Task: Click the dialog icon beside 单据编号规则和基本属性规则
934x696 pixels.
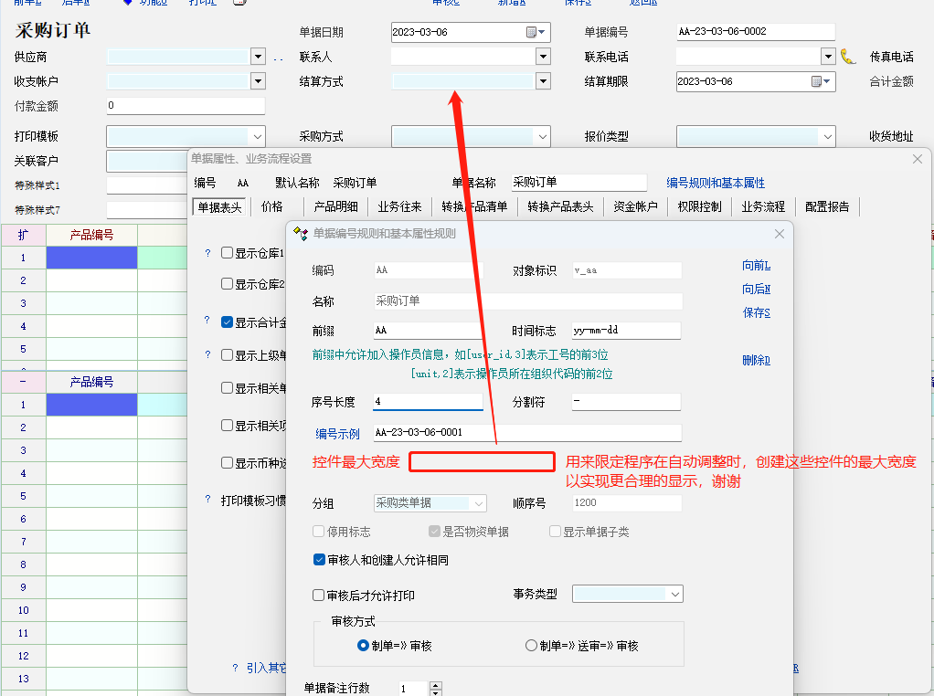Action: click(x=300, y=234)
